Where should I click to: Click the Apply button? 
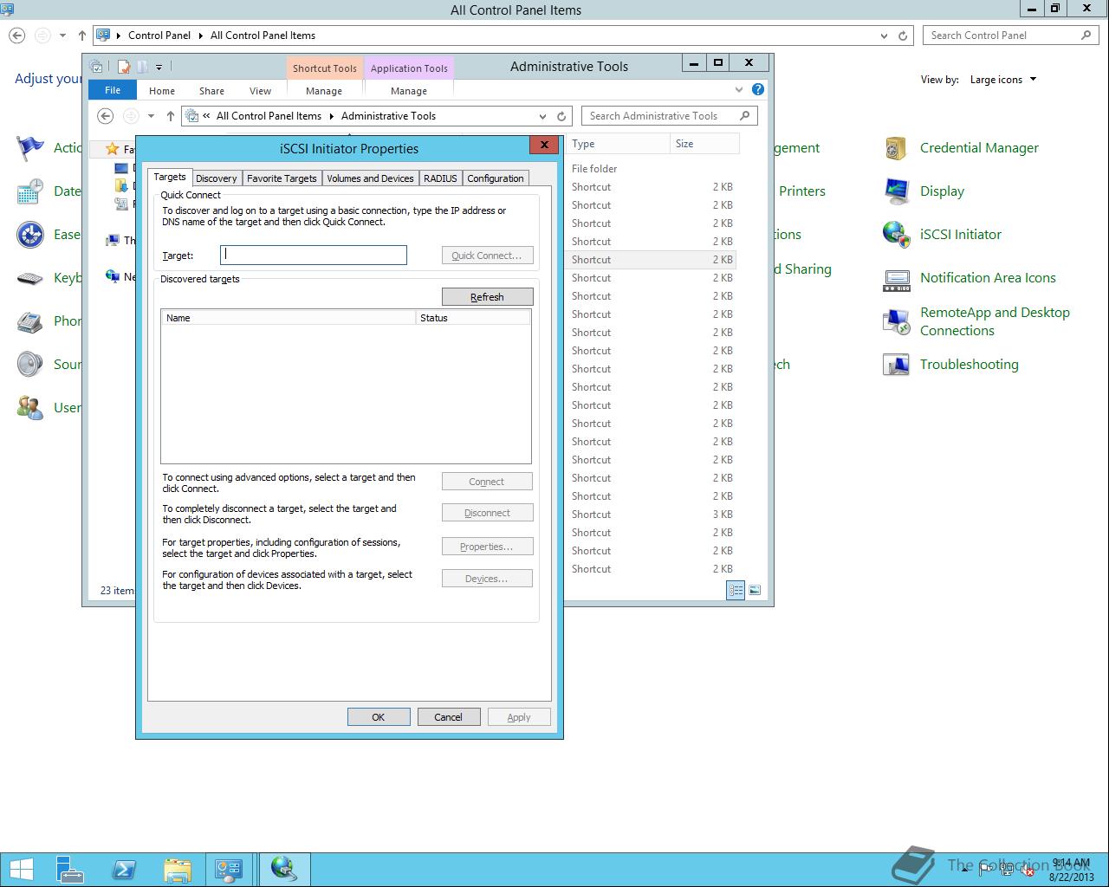[519, 717]
